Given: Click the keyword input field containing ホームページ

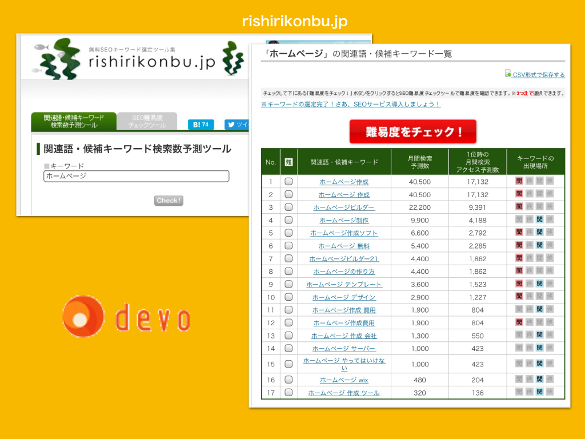Looking at the screenshot, I should [136, 176].
